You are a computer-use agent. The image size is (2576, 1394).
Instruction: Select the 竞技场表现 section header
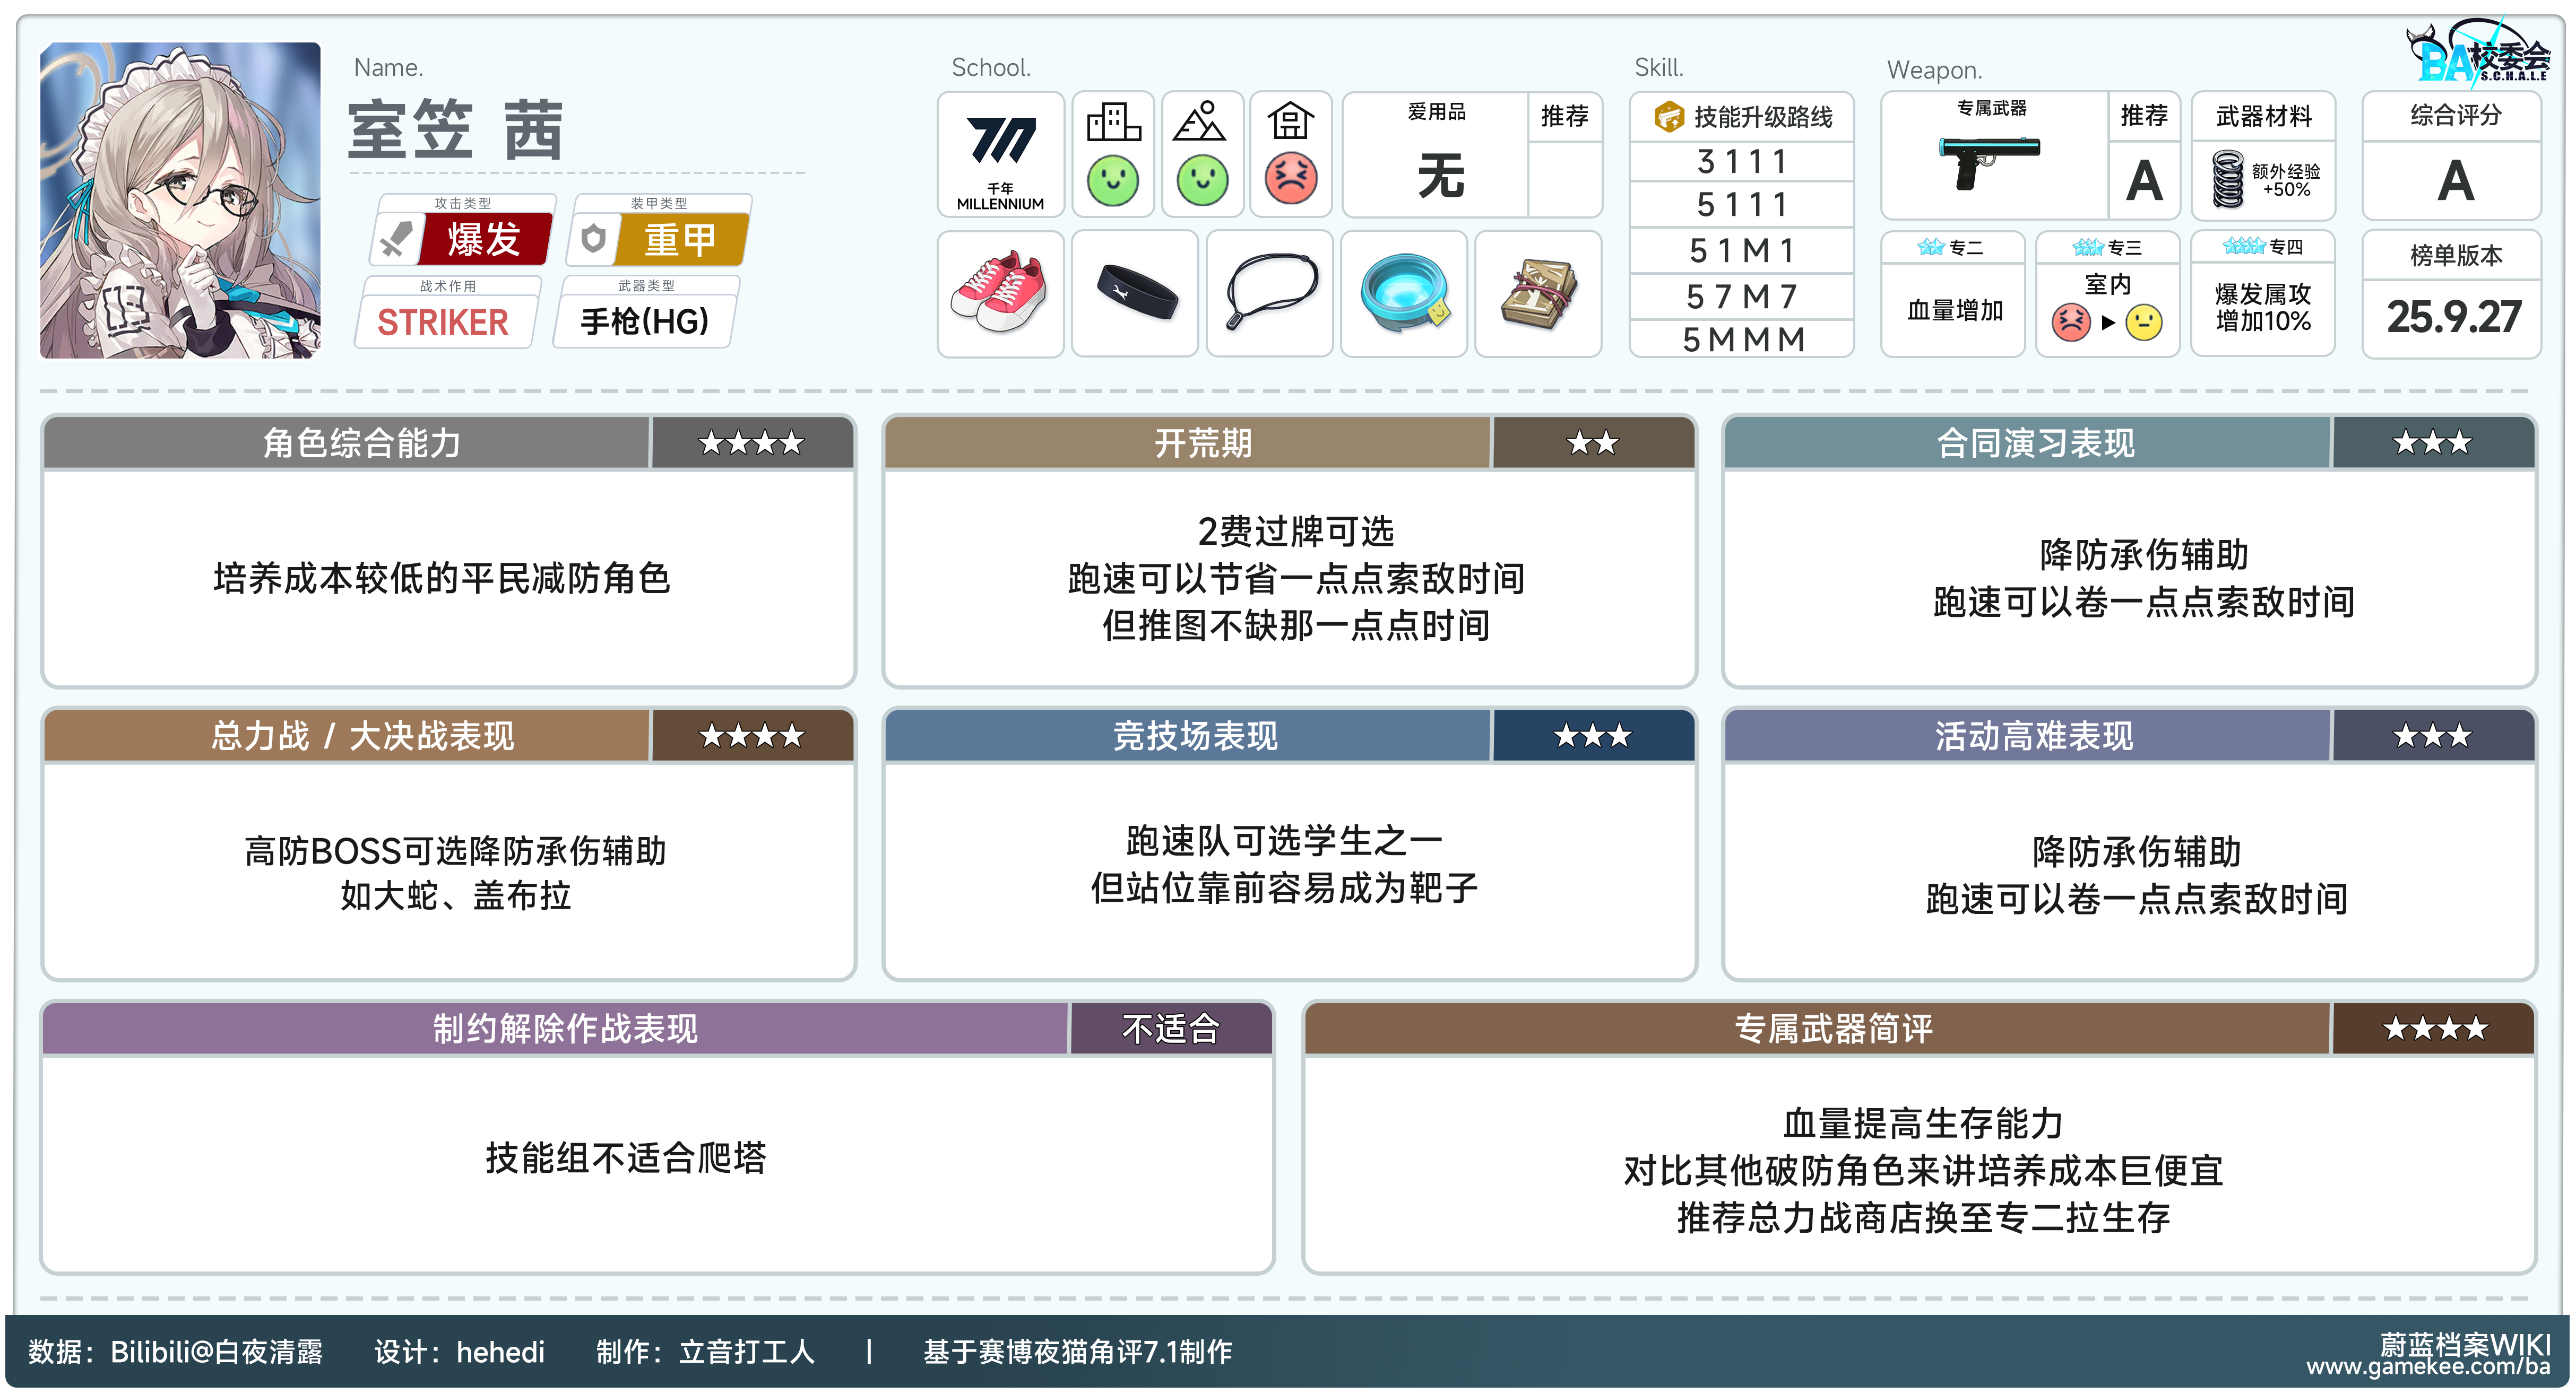tap(1195, 736)
